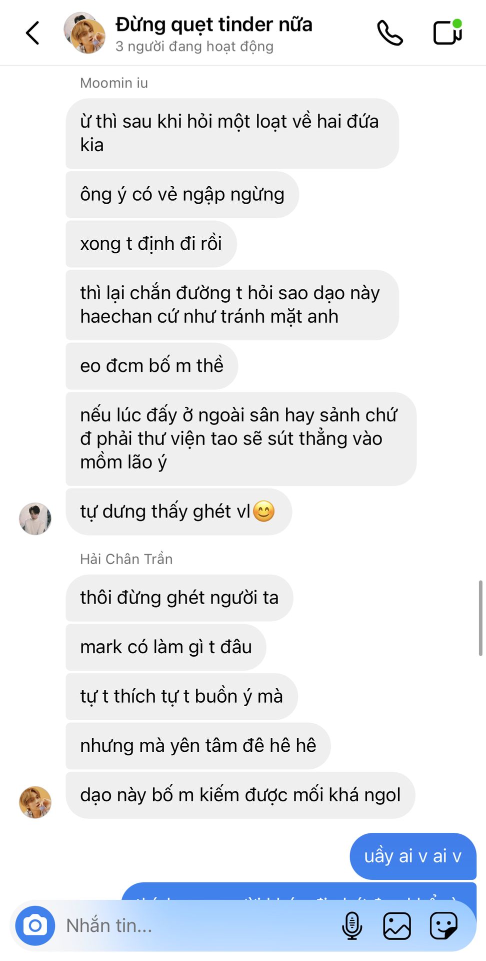Screen dimensions: 486x961
Task: Tap the message 'mark có làm gì t đâu'
Action: (x=166, y=647)
